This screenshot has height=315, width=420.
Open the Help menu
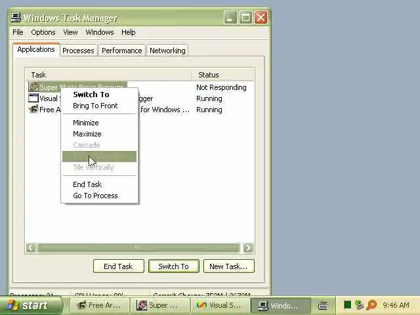pyautogui.click(x=129, y=32)
